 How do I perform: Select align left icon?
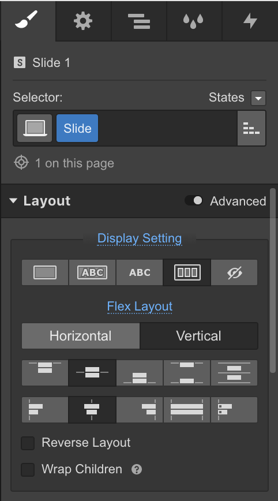[x=45, y=410]
